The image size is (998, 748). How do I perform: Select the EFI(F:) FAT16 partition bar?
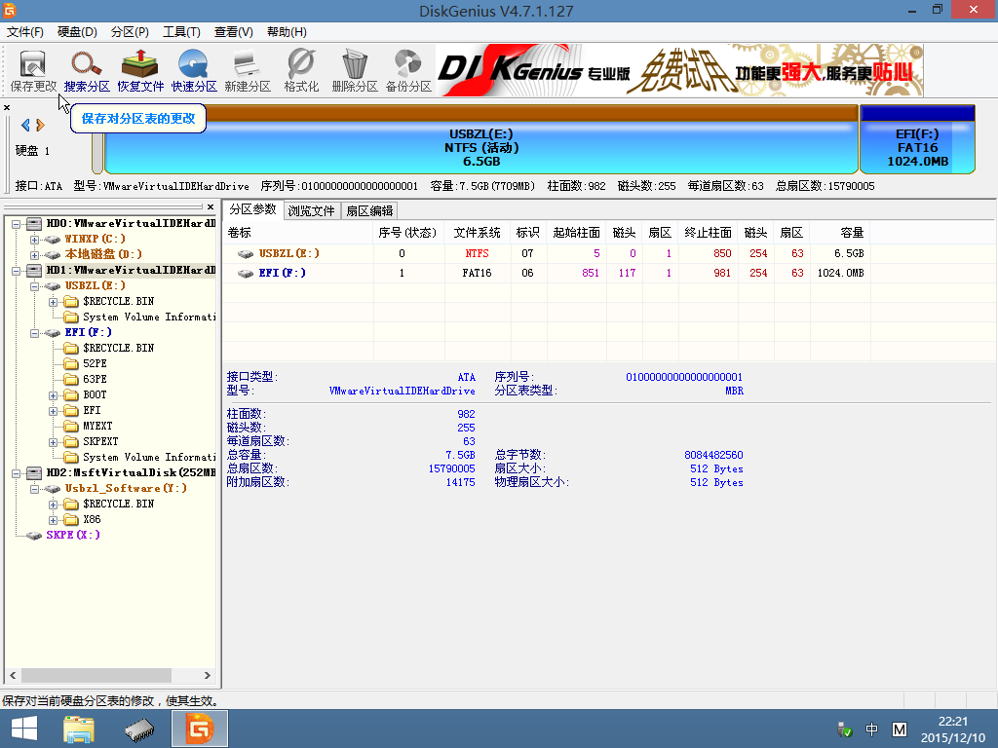coord(917,140)
